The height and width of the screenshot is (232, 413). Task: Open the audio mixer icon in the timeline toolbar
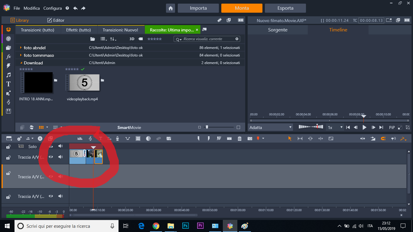[x=80, y=138]
